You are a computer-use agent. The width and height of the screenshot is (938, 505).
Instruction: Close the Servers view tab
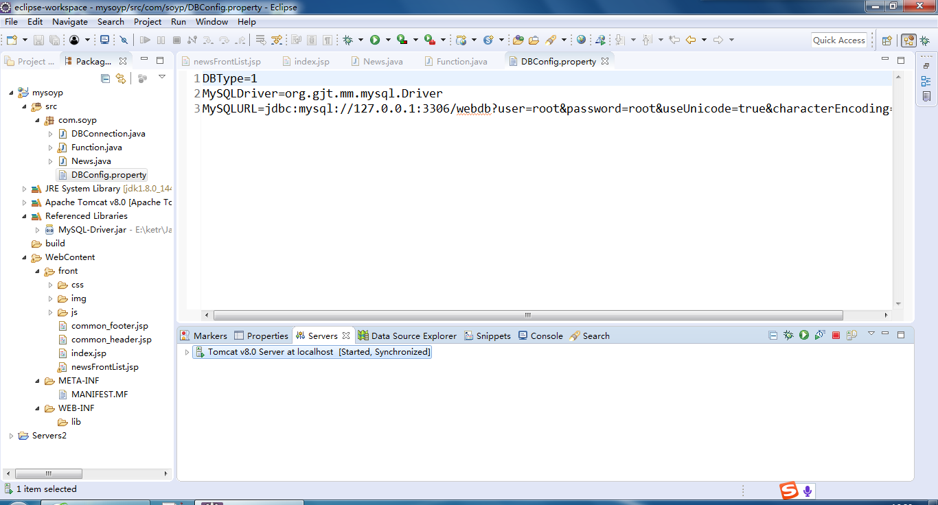tap(346, 336)
